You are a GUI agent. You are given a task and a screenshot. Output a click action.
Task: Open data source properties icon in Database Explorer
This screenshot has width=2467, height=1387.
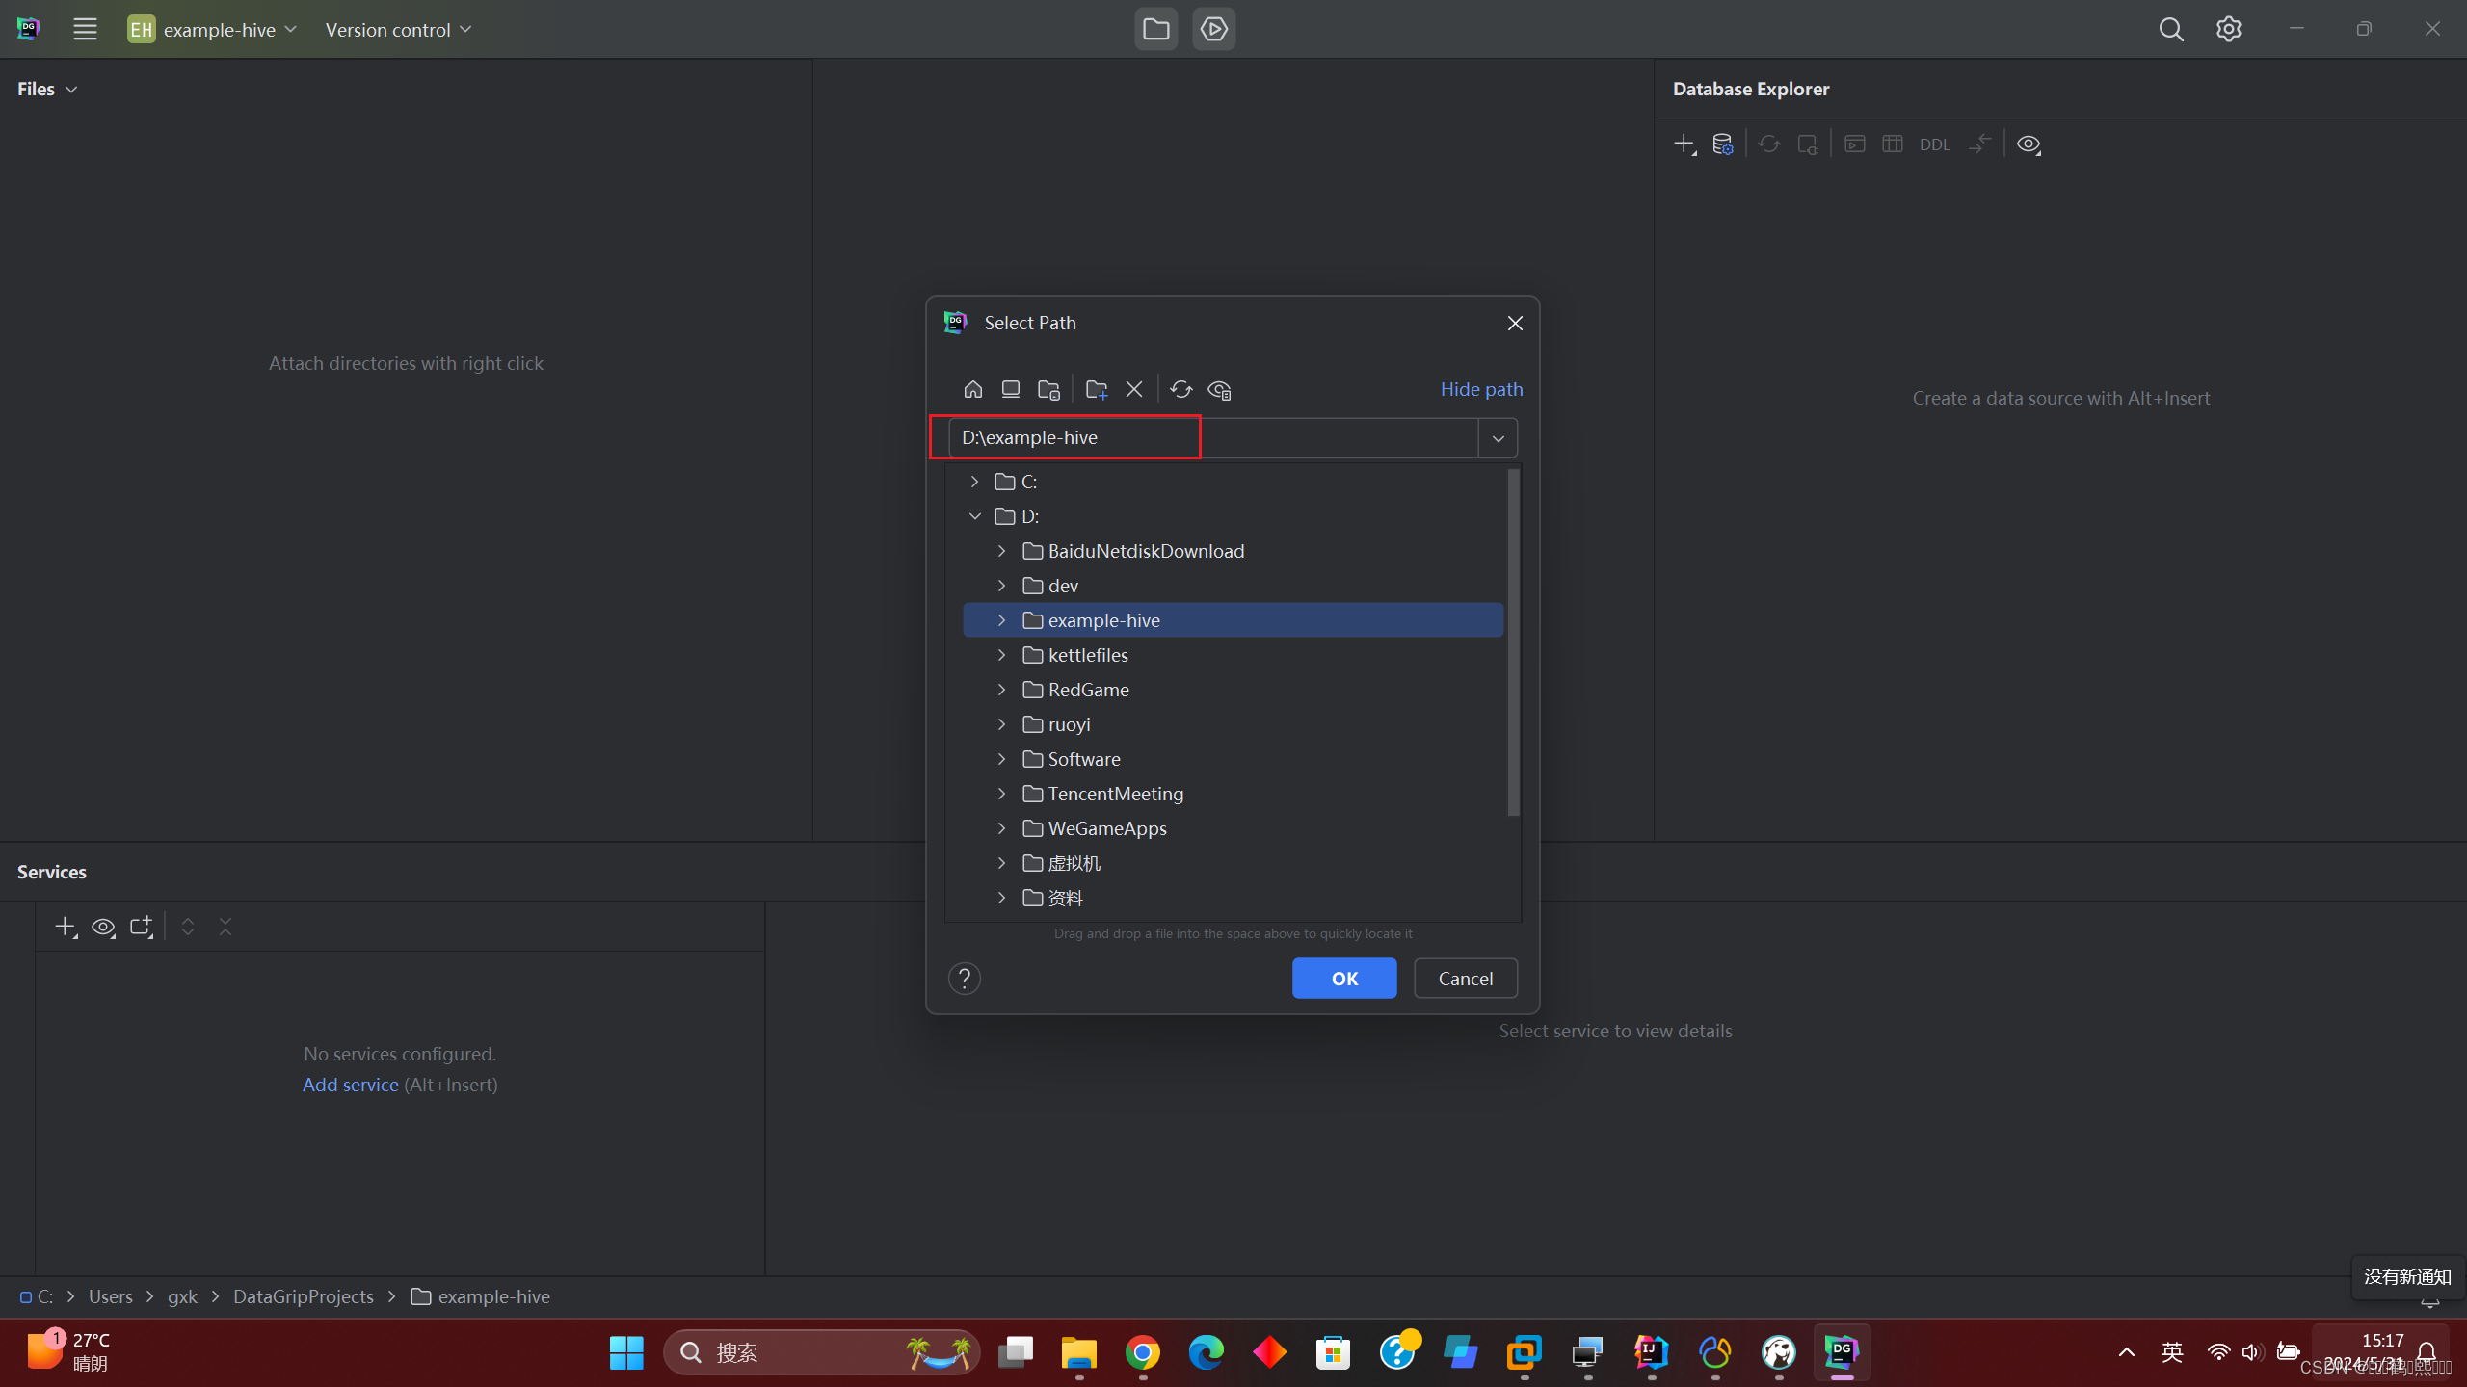pyautogui.click(x=1722, y=144)
